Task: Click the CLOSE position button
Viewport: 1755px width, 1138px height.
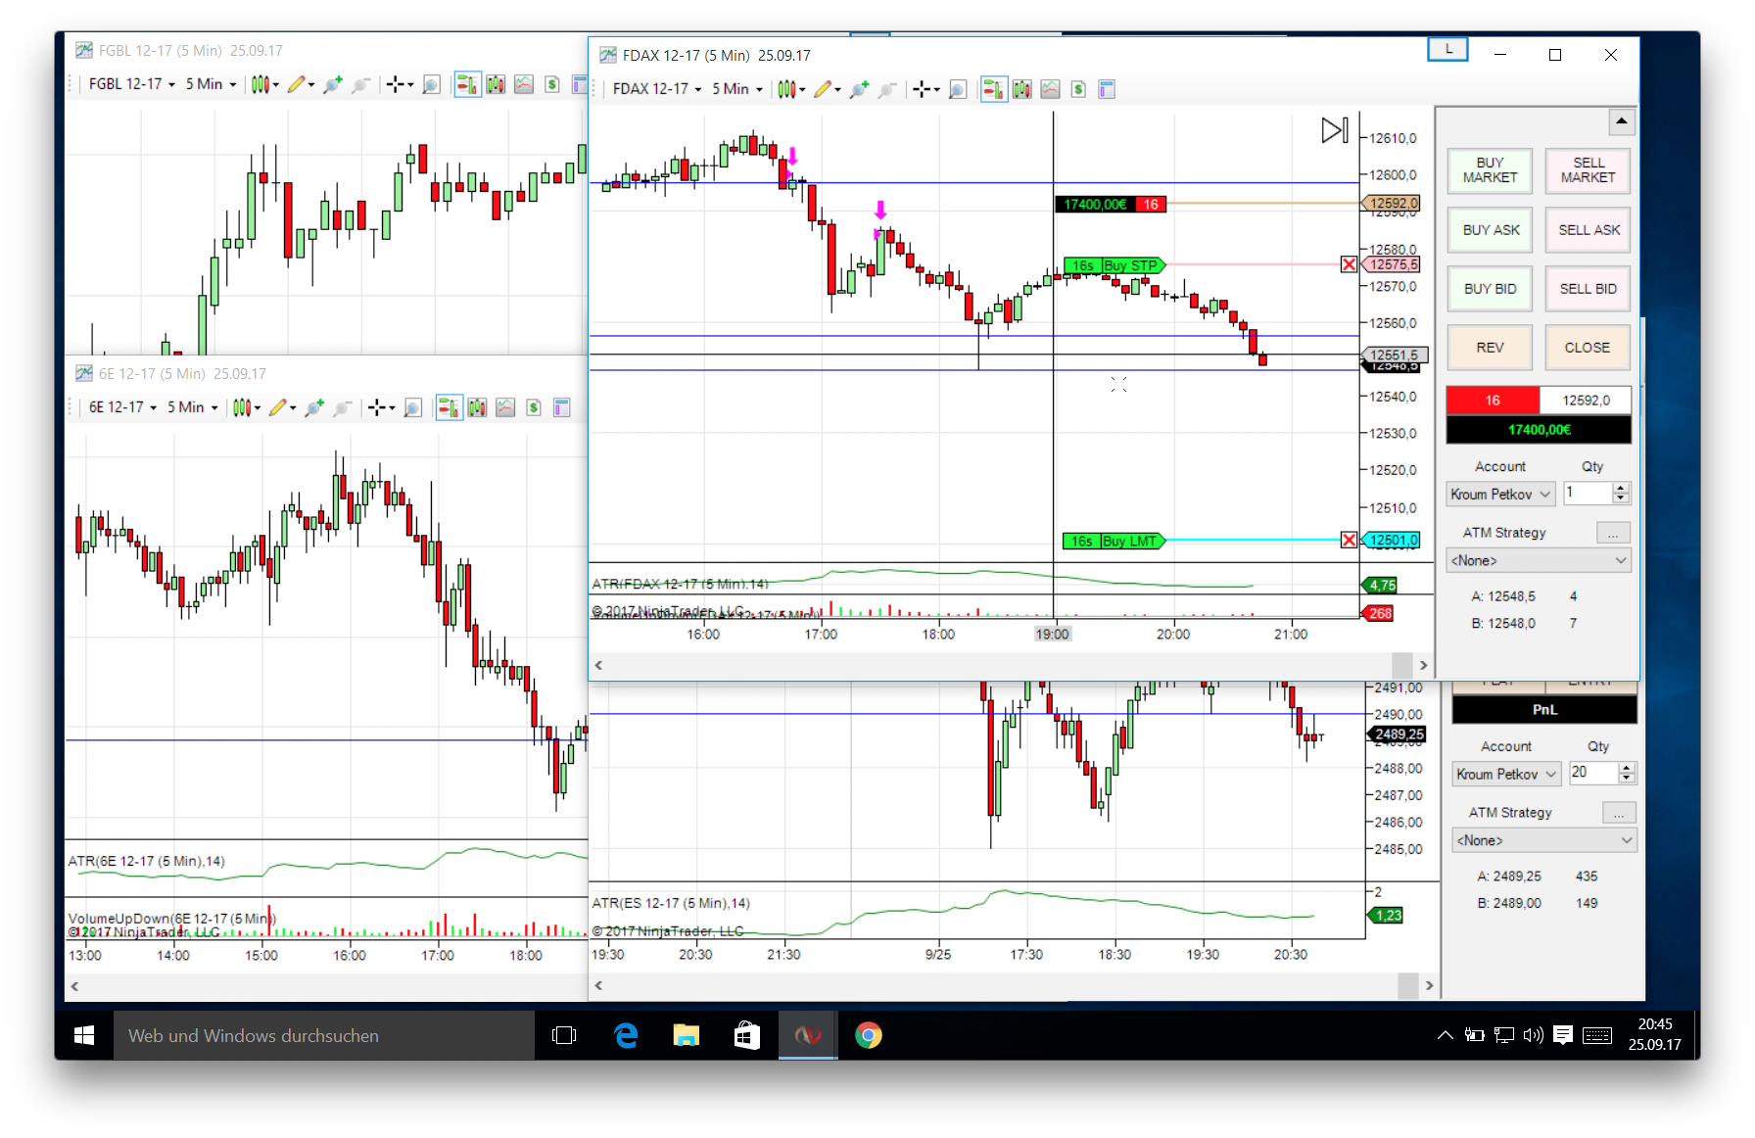Action: pos(1588,348)
